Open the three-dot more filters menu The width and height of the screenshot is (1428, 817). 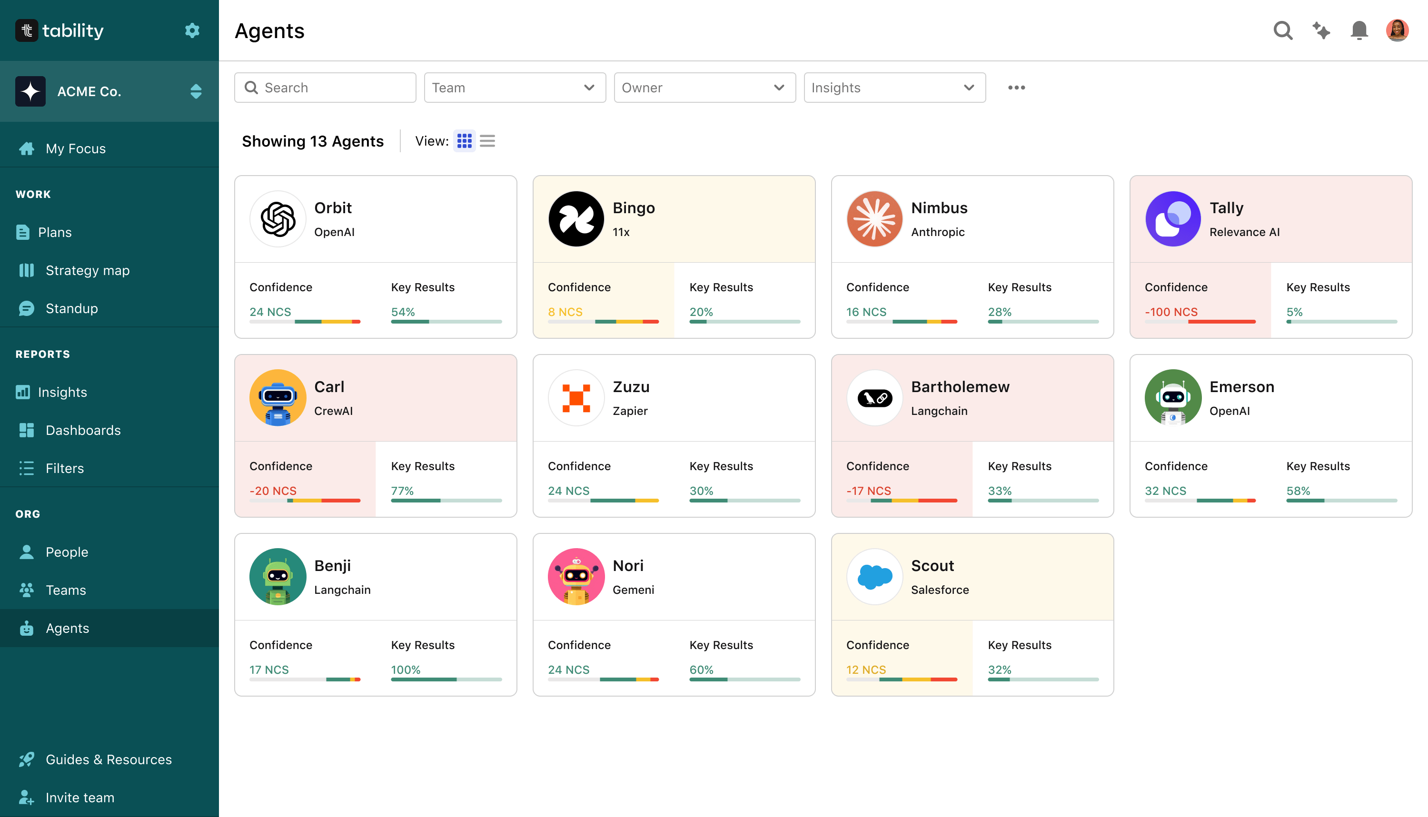1017,88
